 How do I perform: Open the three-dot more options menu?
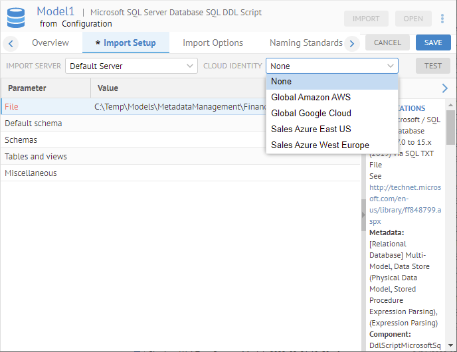coord(443,19)
